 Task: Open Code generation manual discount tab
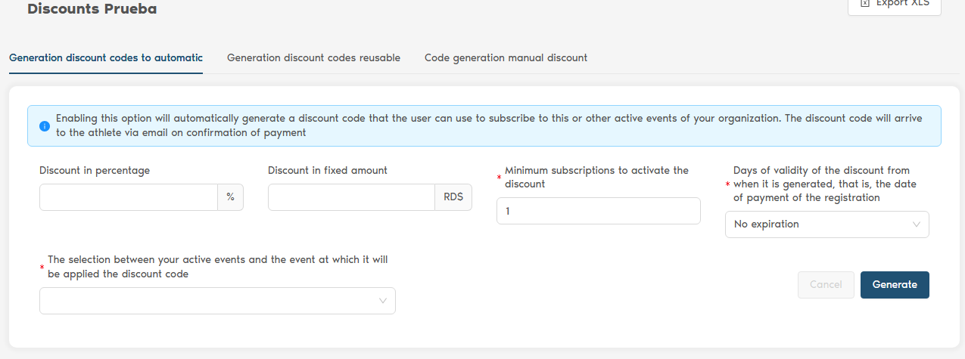[x=506, y=57]
